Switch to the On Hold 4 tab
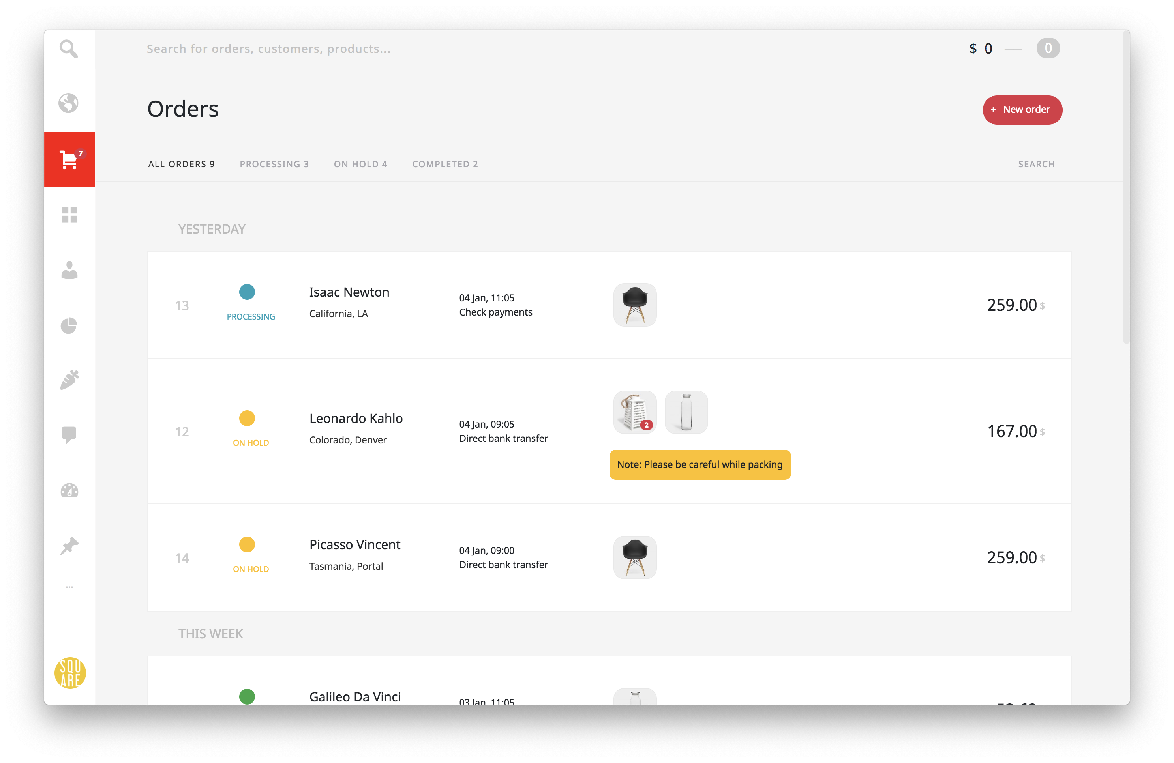This screenshot has height=763, width=1174. click(360, 164)
